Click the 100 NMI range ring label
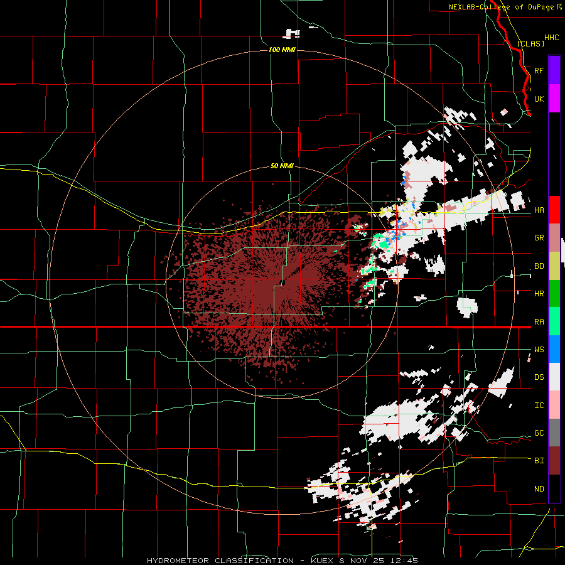Screen dimensions: 565x565 pos(282,50)
